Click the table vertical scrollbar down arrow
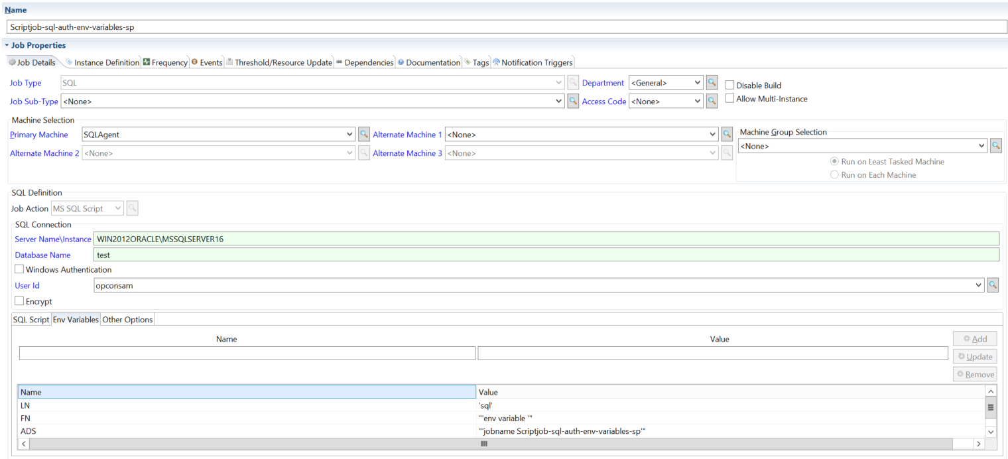 (x=991, y=432)
